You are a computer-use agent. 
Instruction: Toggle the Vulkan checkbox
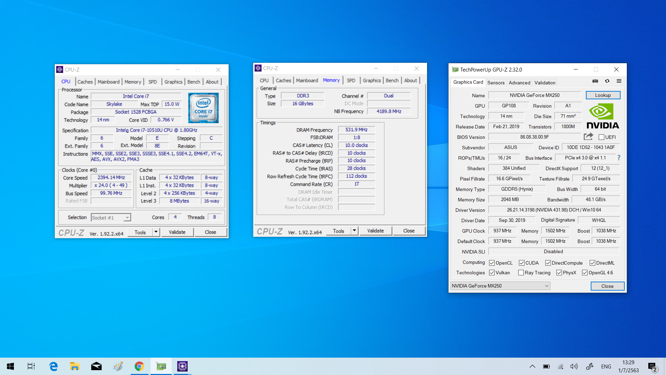tap(492, 273)
